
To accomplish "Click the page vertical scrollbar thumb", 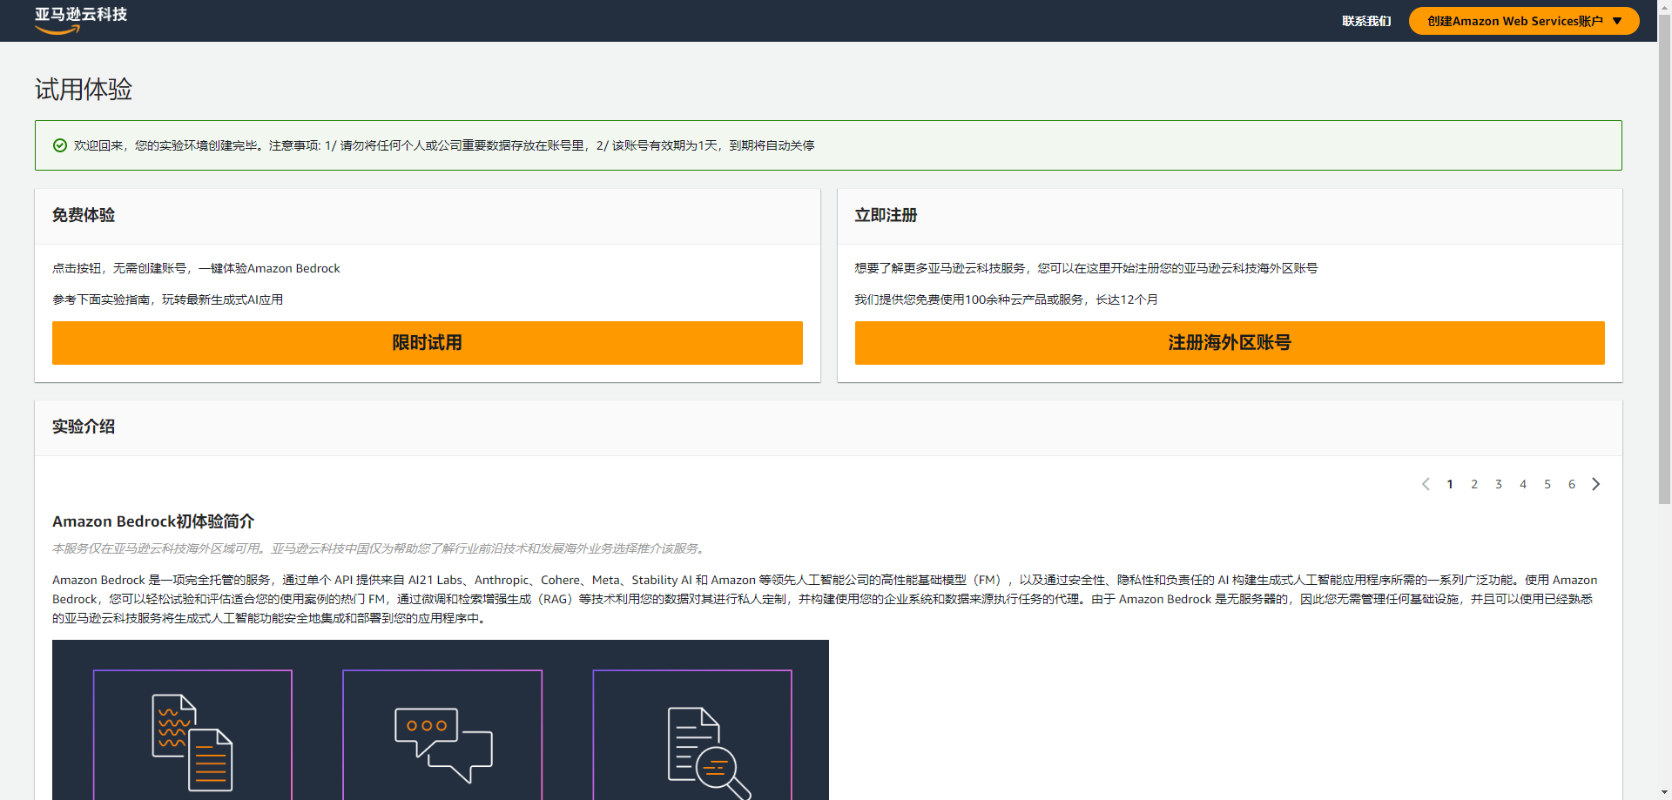I will 1664,259.
